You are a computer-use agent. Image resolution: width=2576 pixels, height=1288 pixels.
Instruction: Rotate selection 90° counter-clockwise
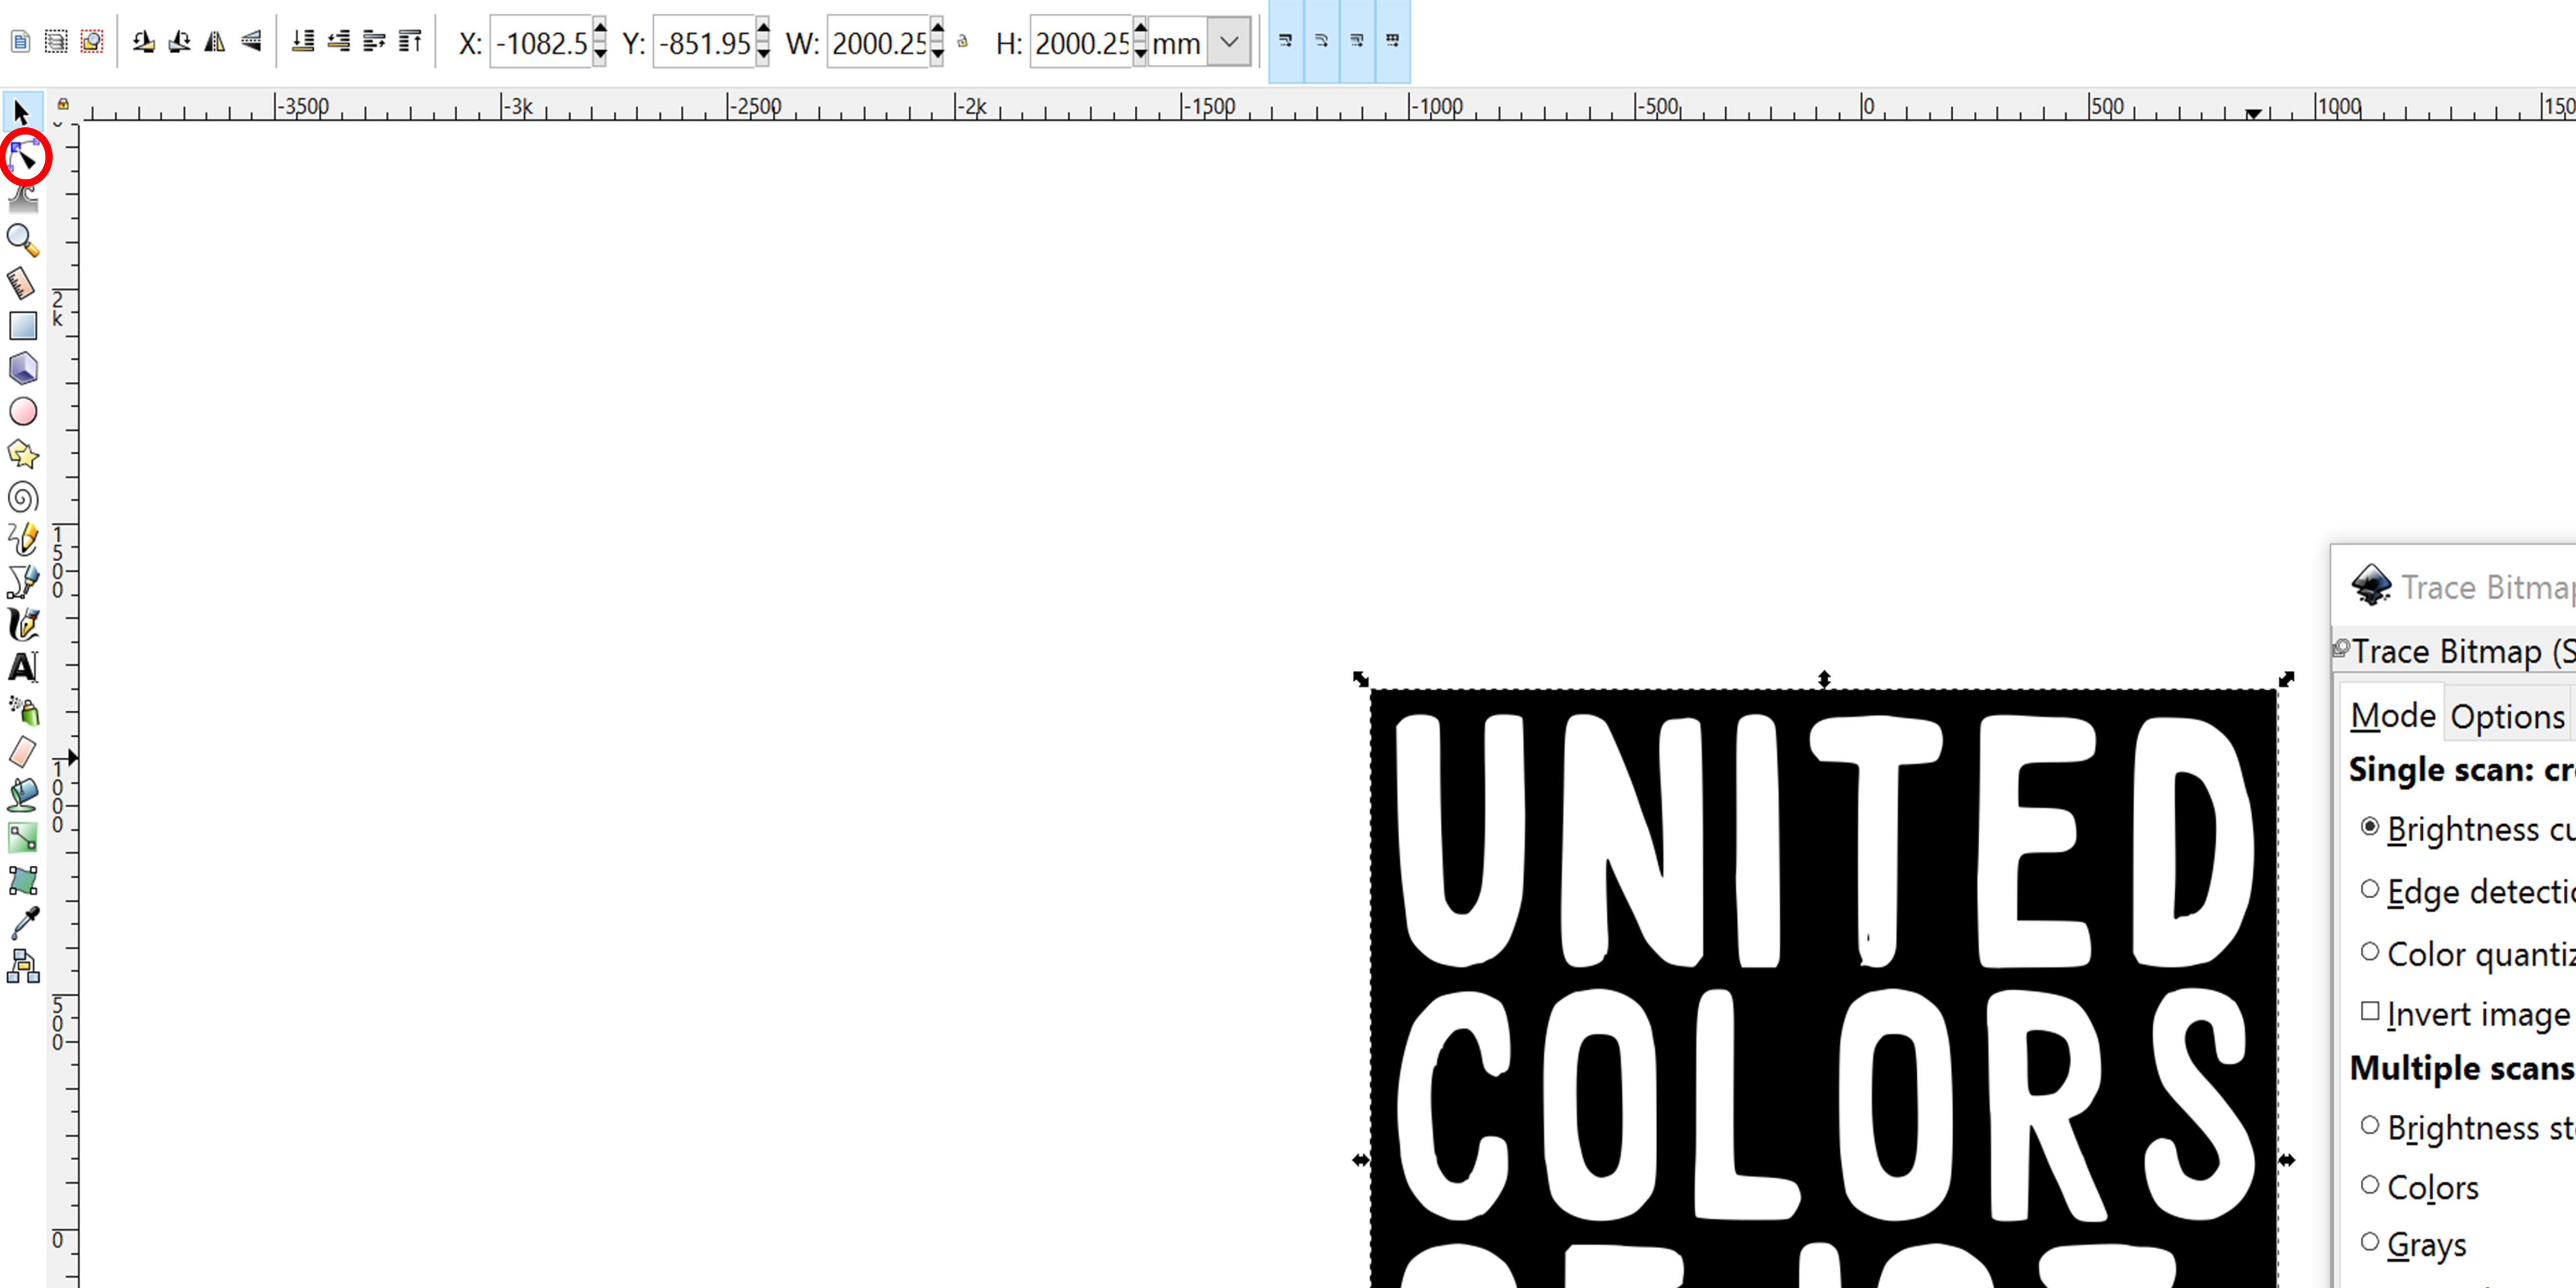pyautogui.click(x=144, y=42)
